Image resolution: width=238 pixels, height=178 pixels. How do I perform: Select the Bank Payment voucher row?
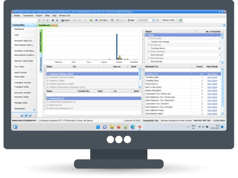[x=183, y=55]
